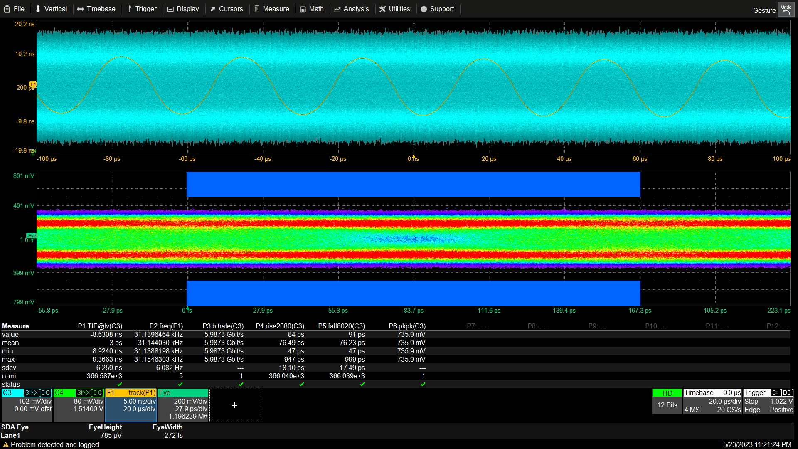
Task: Click the P3 bitrate status checkmark
Action: coord(241,384)
